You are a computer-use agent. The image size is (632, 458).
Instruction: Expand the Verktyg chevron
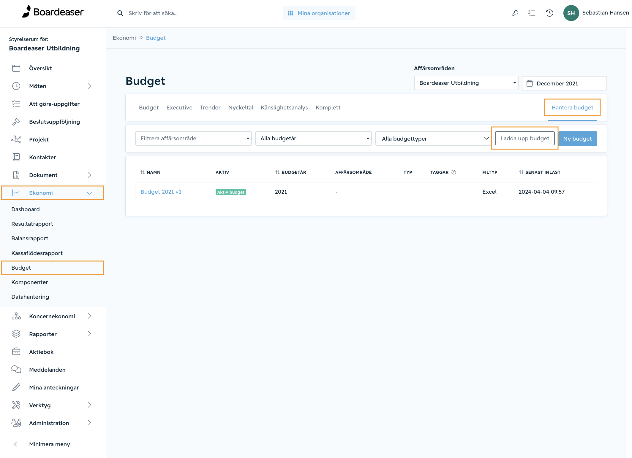[89, 405]
